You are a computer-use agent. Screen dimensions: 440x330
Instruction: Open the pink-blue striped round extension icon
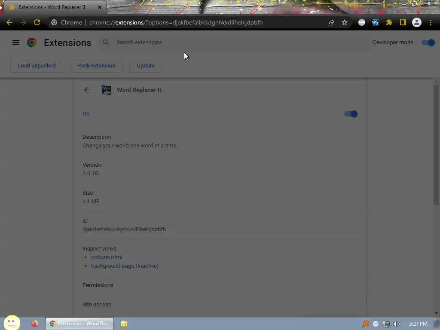(x=362, y=22)
